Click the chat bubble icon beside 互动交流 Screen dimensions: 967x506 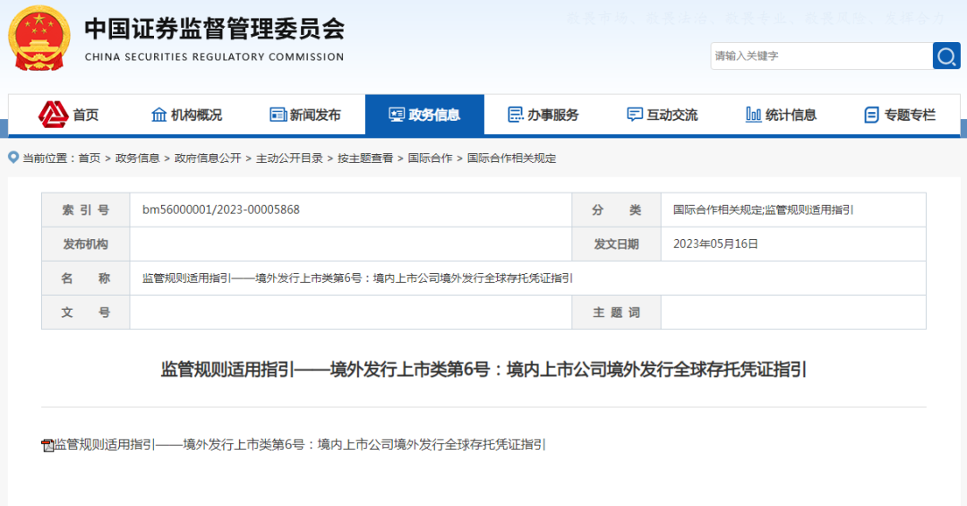click(635, 115)
